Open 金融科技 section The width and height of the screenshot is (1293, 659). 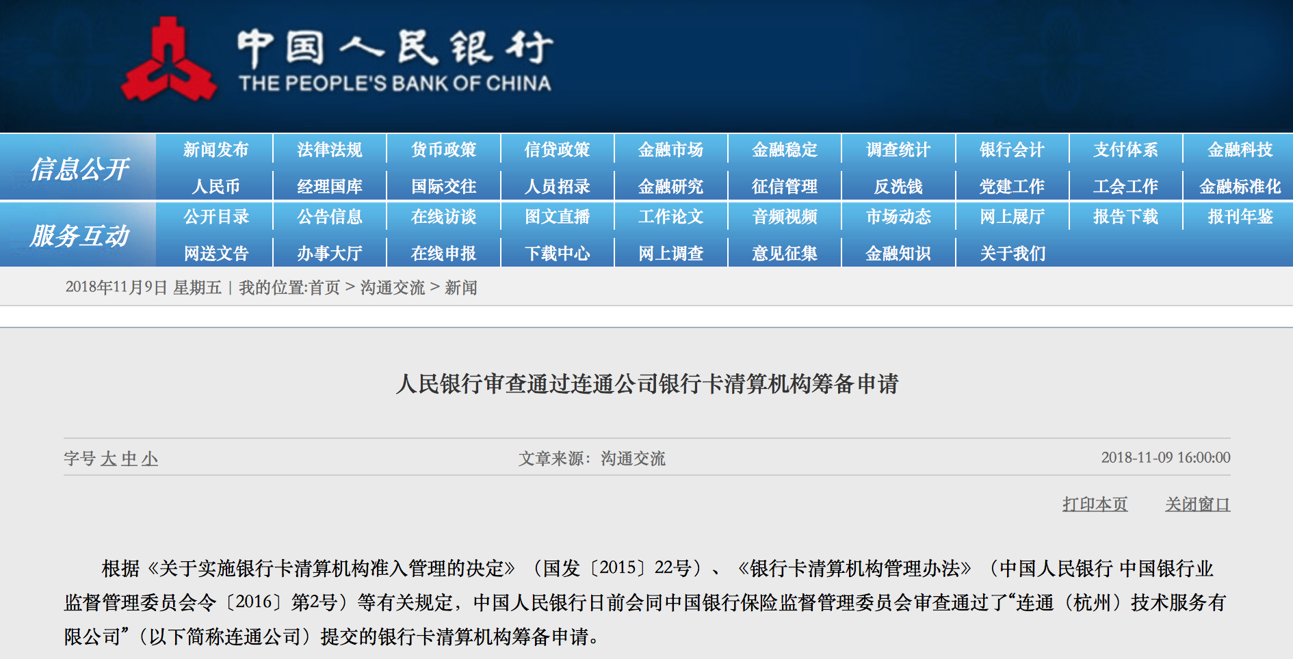coord(1240,150)
